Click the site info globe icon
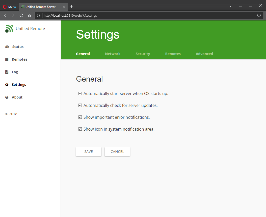266x217 pixels. 38,15
